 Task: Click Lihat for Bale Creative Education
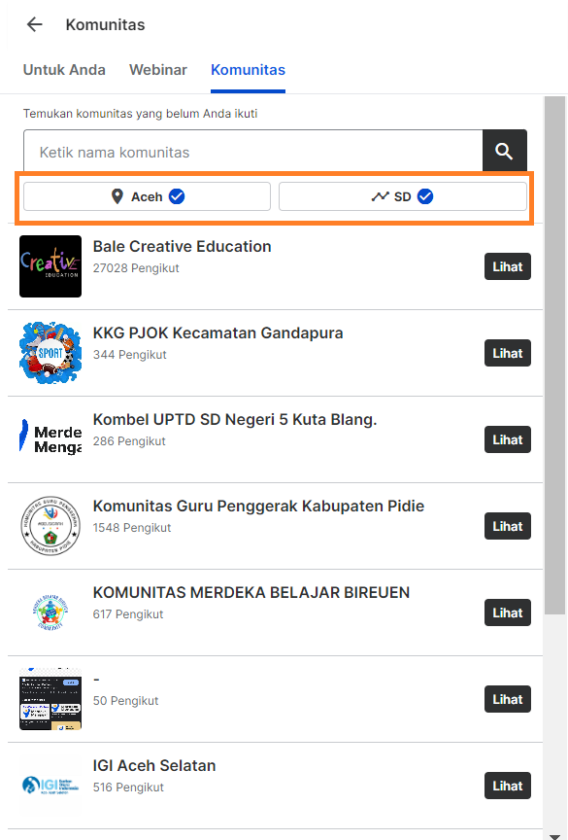pyautogui.click(x=508, y=266)
